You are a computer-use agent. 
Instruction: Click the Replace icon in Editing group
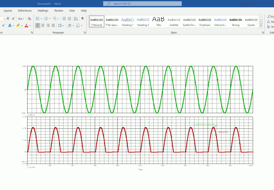269,22
